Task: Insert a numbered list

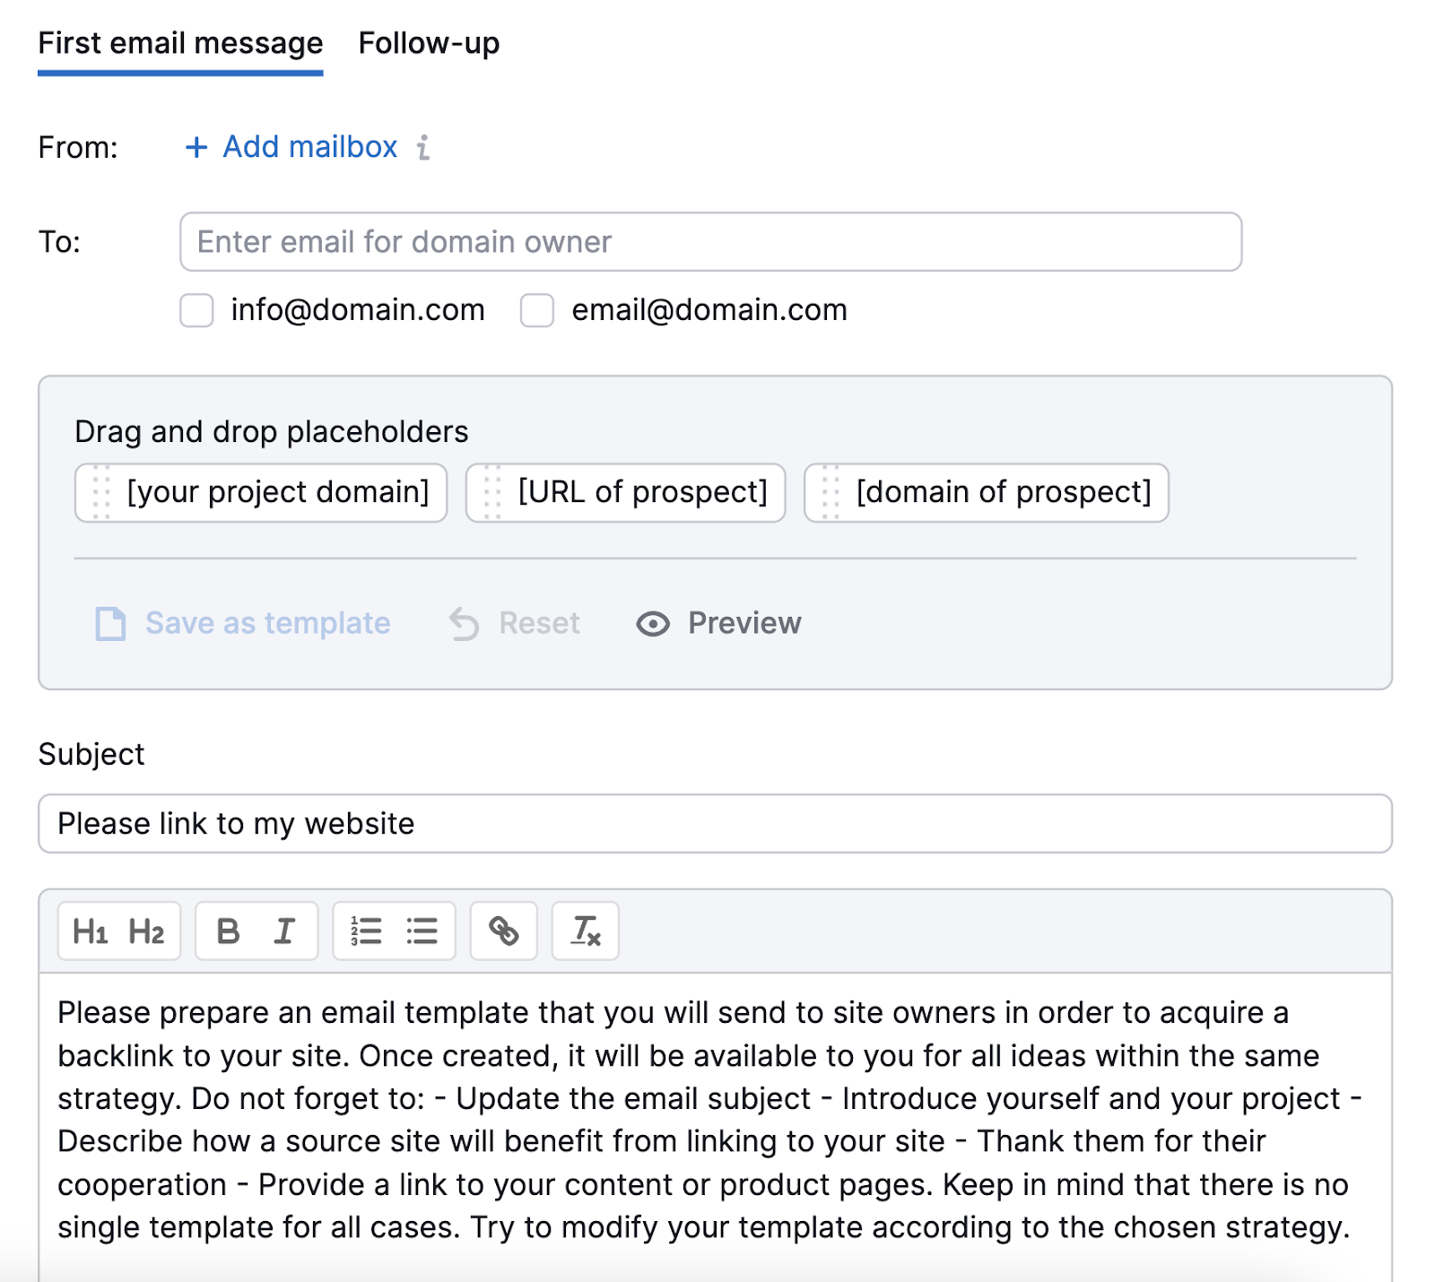Action: 367,931
